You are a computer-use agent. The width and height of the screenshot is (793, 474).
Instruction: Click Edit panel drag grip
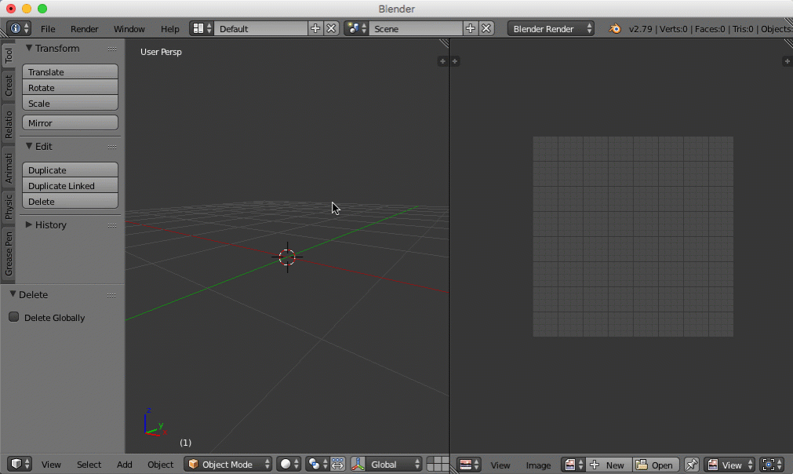[111, 148]
